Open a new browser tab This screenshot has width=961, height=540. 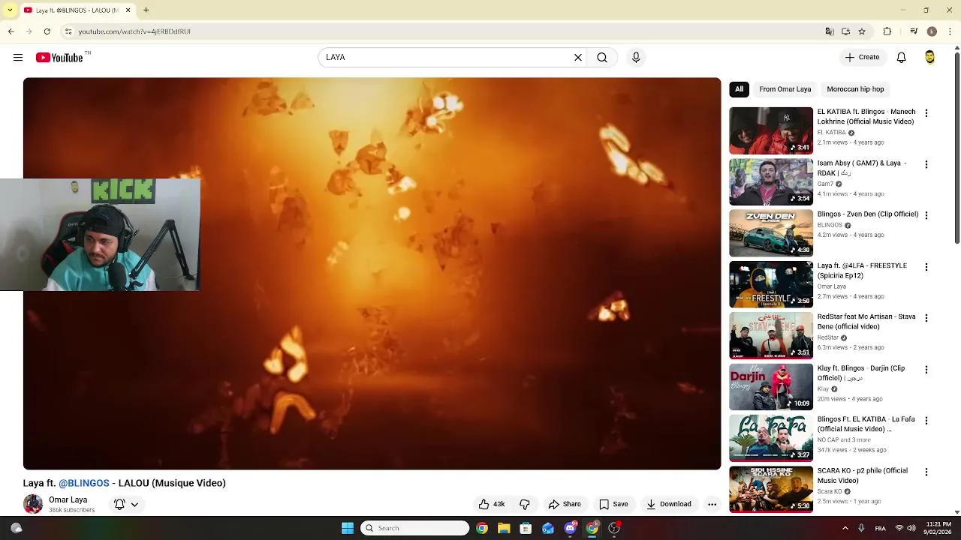tap(146, 10)
